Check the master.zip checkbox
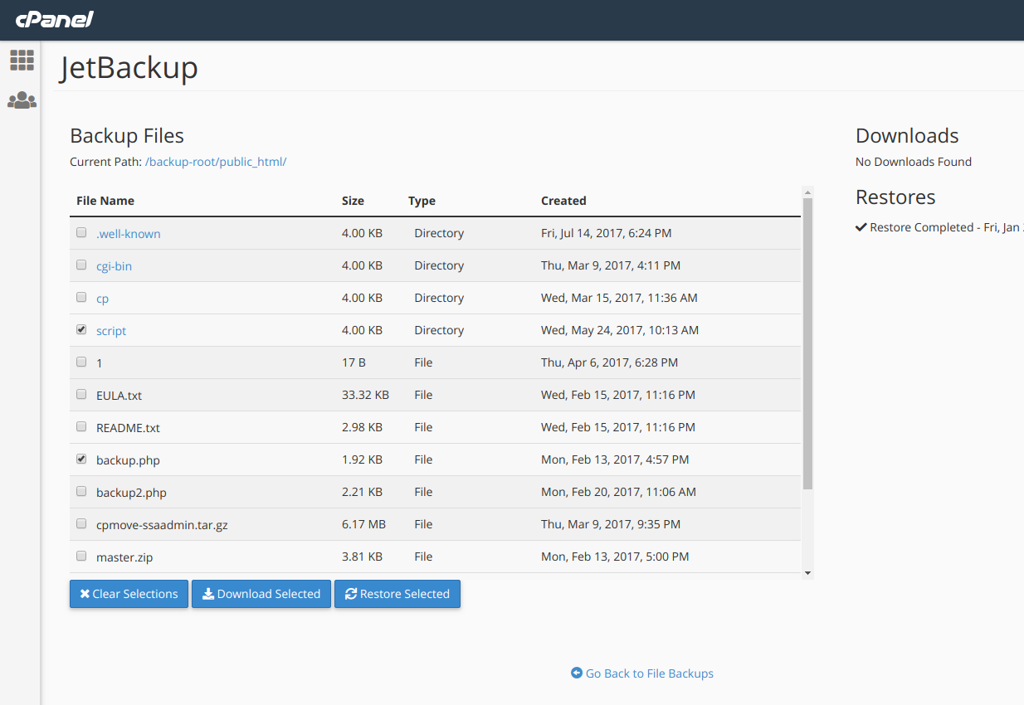 [81, 556]
